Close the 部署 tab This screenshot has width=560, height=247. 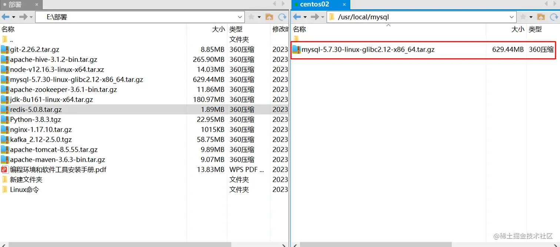click(37, 5)
